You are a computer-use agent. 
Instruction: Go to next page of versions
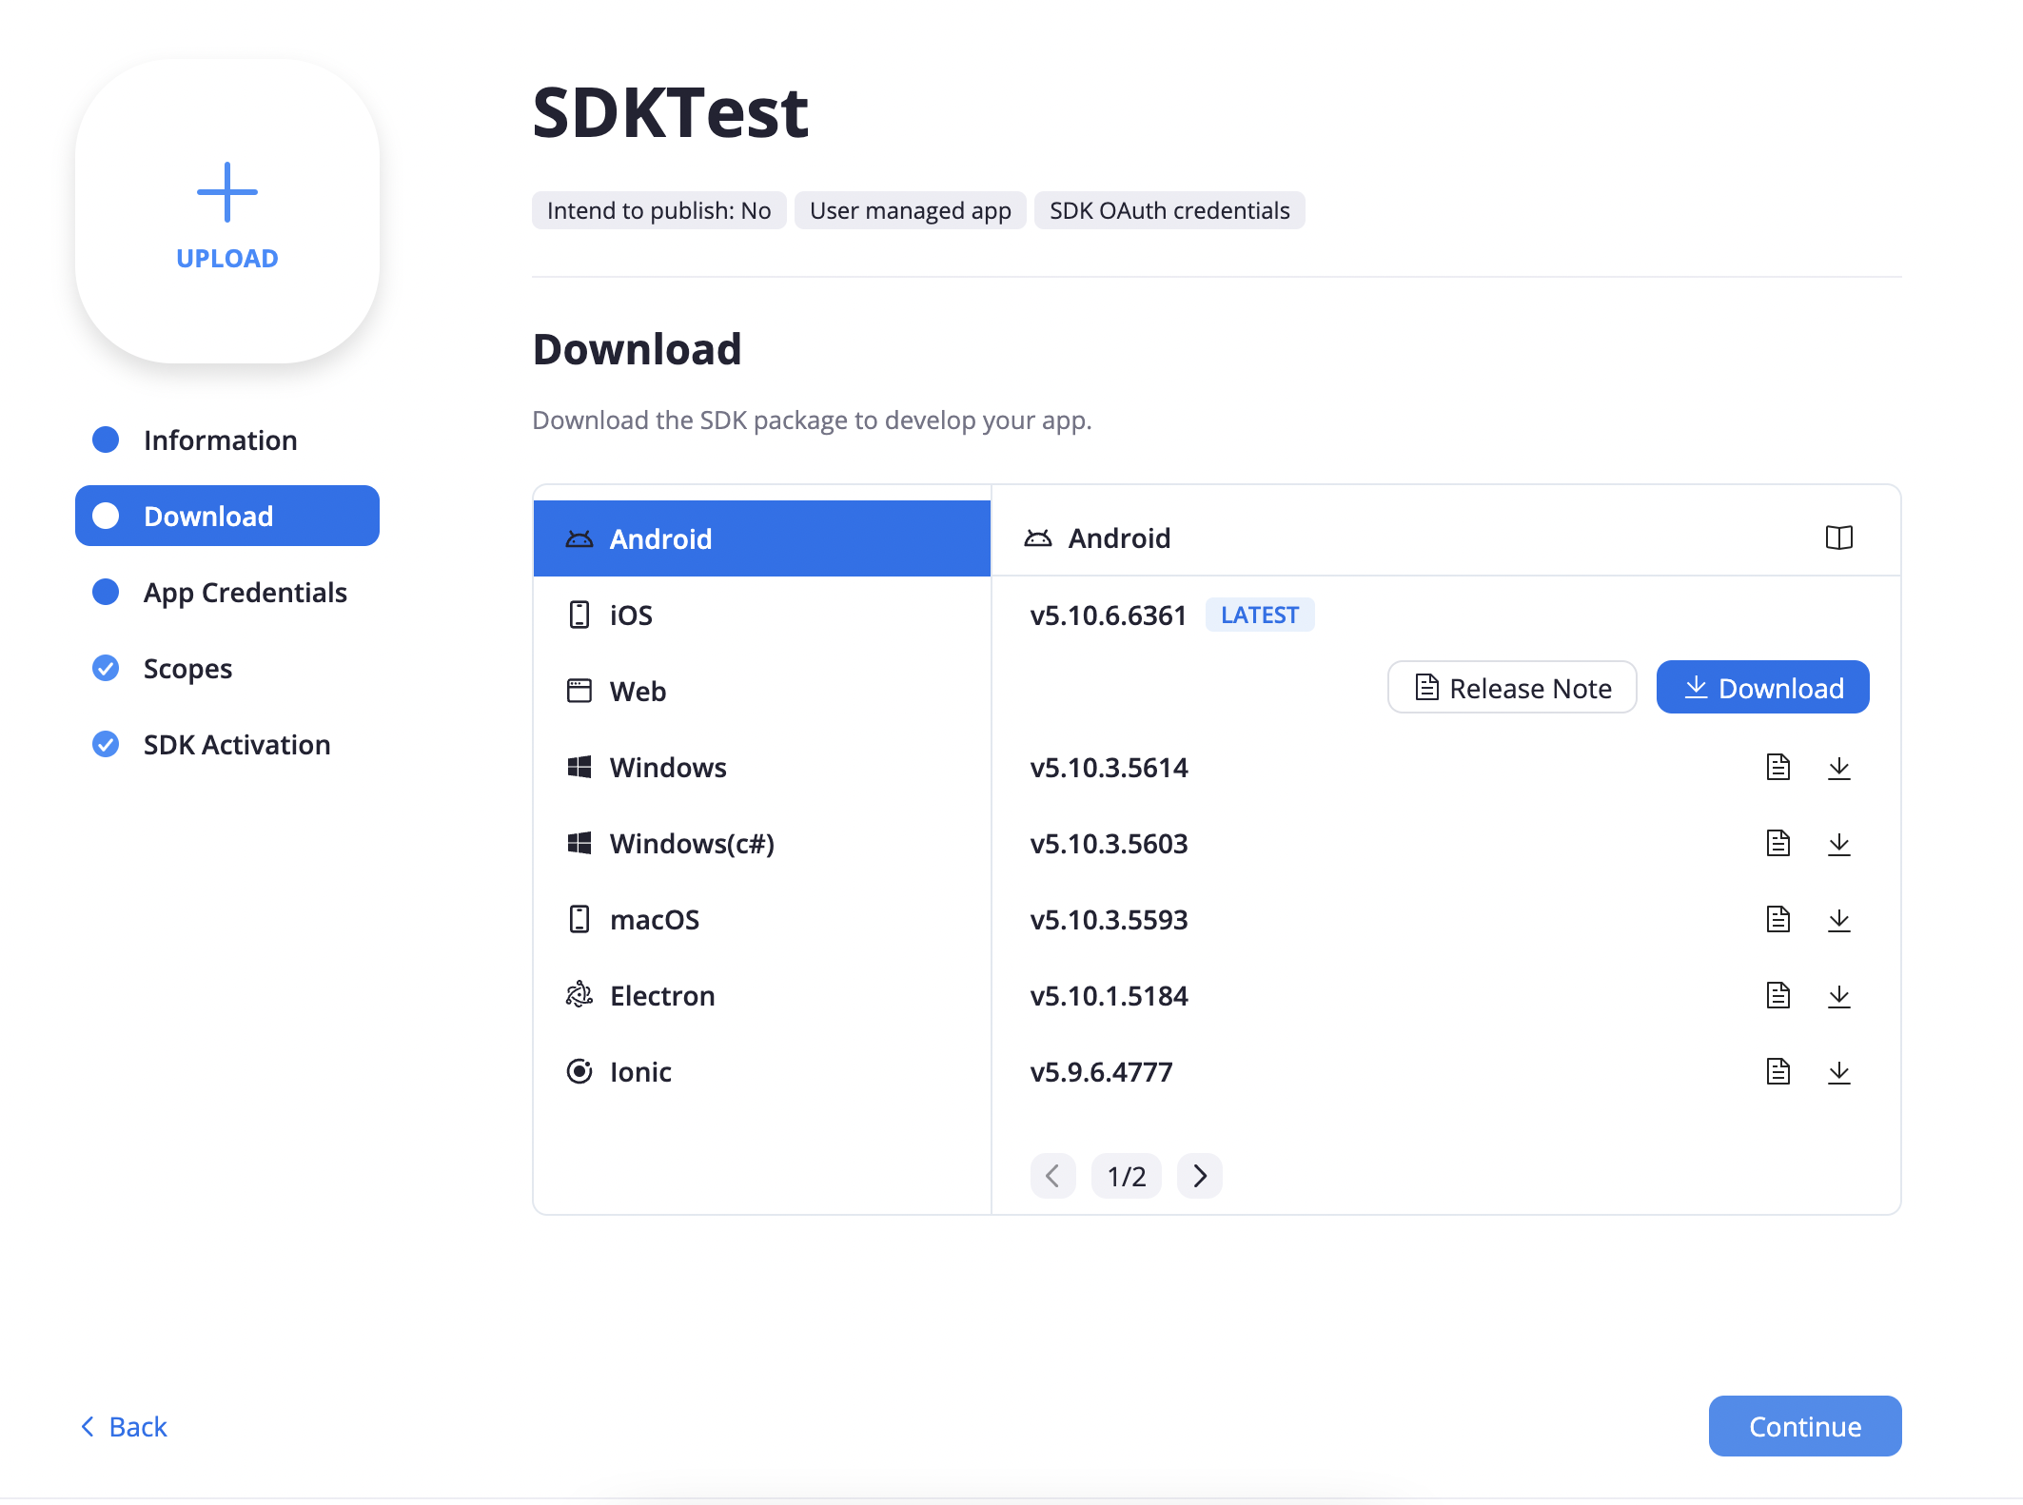click(1199, 1176)
